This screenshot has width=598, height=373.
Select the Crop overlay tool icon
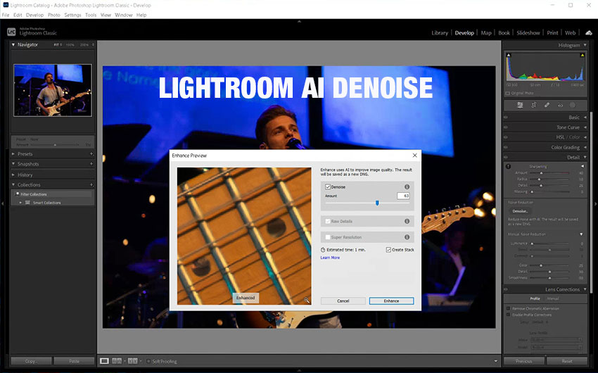(533, 106)
